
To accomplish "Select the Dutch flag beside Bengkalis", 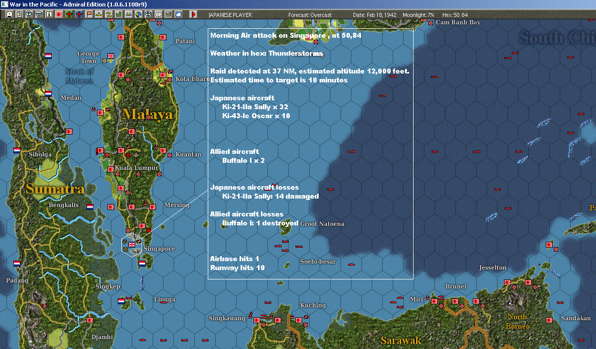I will click(x=89, y=207).
